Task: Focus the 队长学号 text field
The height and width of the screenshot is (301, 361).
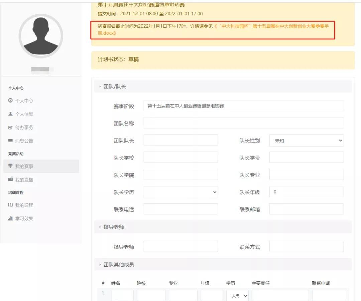Action: point(306,157)
